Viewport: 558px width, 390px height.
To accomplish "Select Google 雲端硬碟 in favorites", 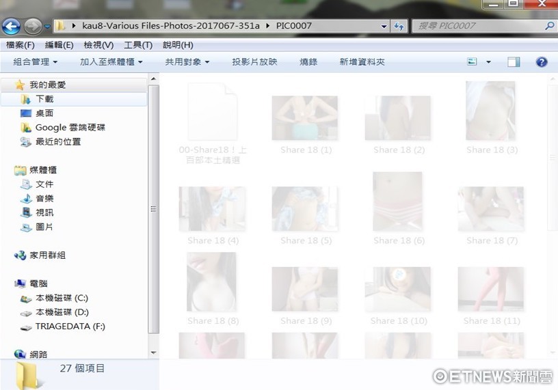I will pyautogui.click(x=70, y=128).
